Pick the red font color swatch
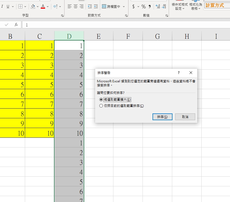This screenshot has width=230, height=202. (43, 6)
